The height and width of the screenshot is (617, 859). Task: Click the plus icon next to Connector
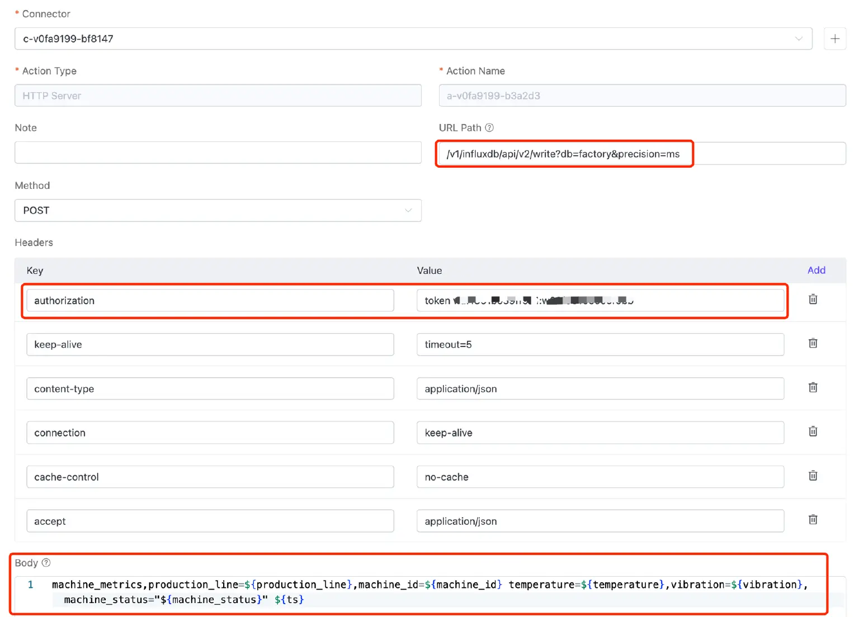pyautogui.click(x=834, y=39)
